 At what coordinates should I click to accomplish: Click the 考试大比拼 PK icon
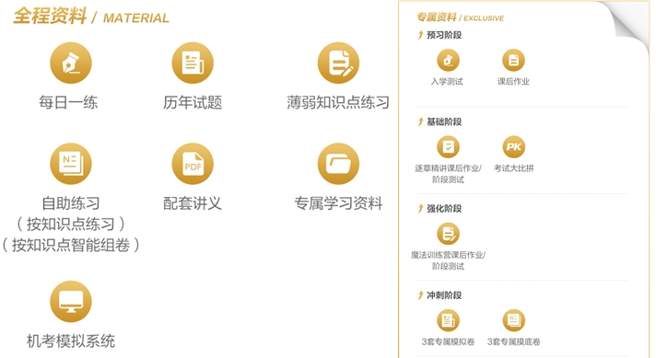pyautogui.click(x=513, y=147)
